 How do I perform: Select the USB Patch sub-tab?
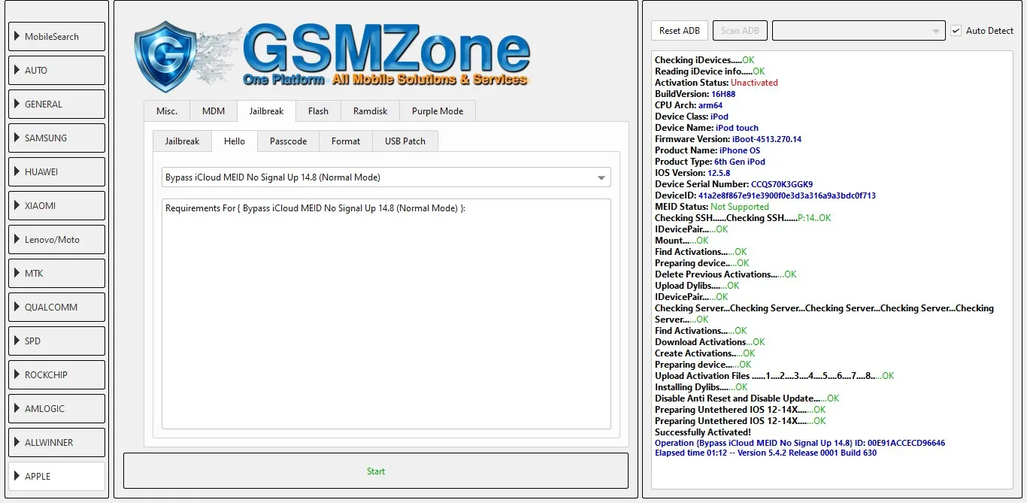404,141
